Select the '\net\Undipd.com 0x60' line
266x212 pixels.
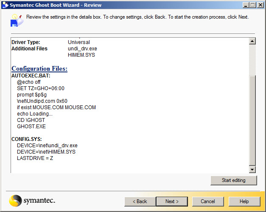42,101
